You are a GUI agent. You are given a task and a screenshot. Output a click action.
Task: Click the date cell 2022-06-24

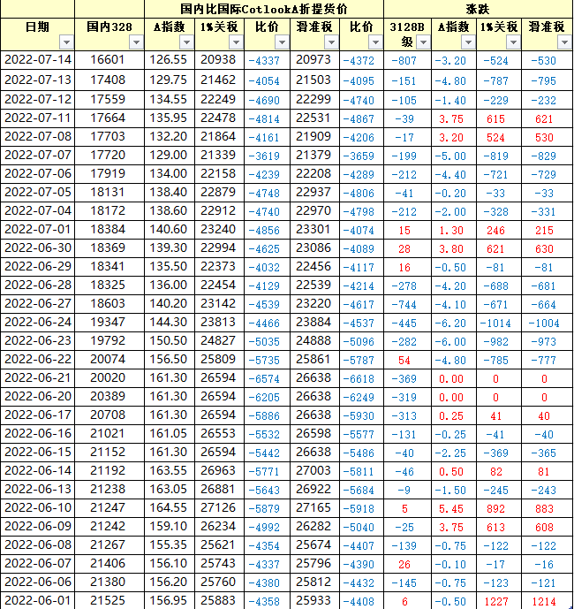point(38,323)
